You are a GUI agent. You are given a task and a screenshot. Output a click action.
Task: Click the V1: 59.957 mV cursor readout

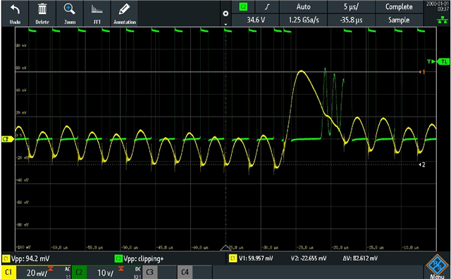256,259
